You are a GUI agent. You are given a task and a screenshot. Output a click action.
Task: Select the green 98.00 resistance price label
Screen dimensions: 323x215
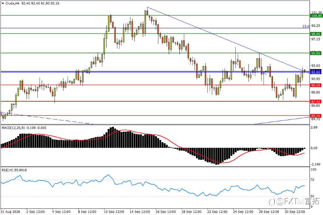[x=316, y=34]
